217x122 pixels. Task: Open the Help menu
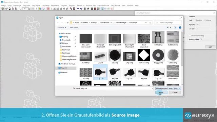coord(137,5)
